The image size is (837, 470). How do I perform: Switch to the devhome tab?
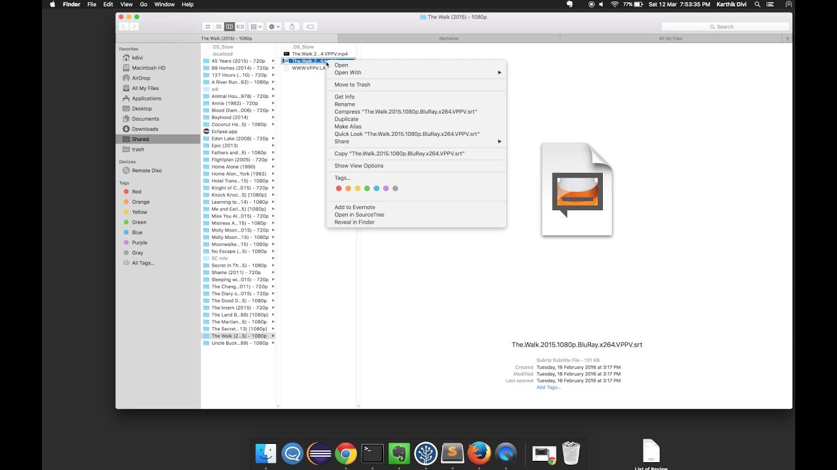click(x=449, y=39)
